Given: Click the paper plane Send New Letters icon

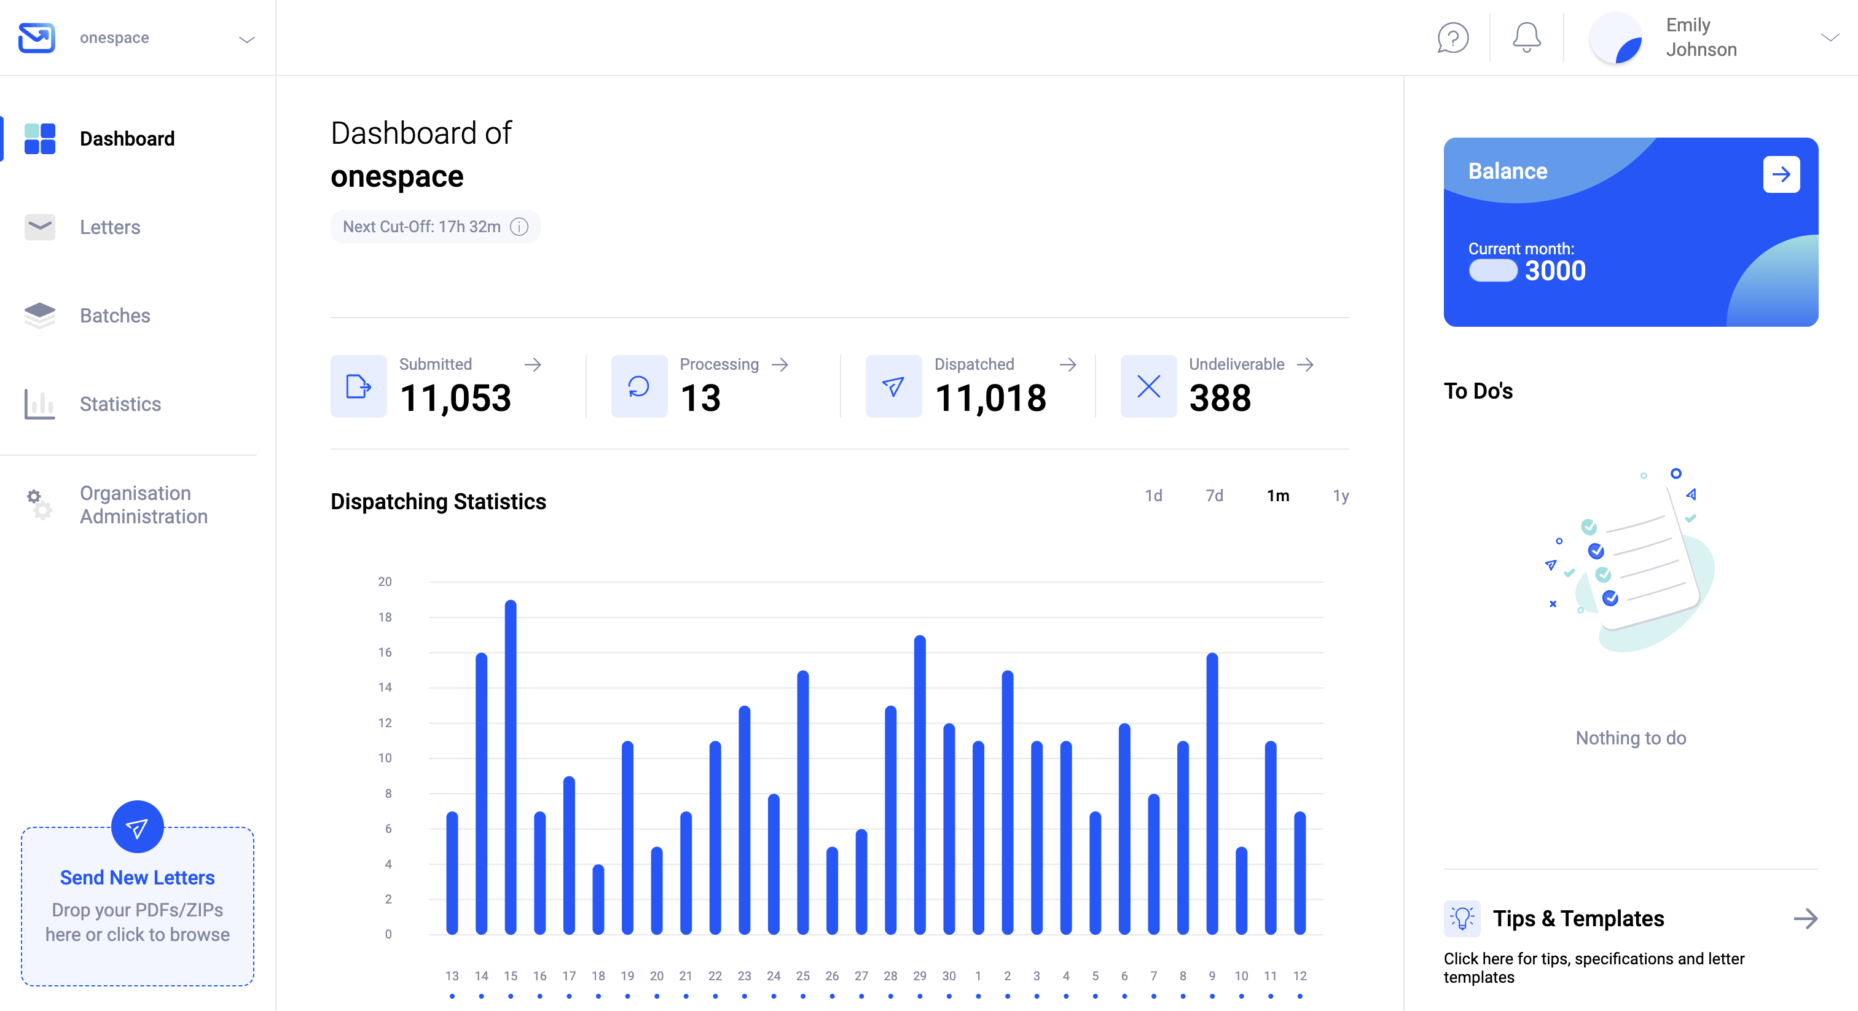Looking at the screenshot, I should coord(136,827).
